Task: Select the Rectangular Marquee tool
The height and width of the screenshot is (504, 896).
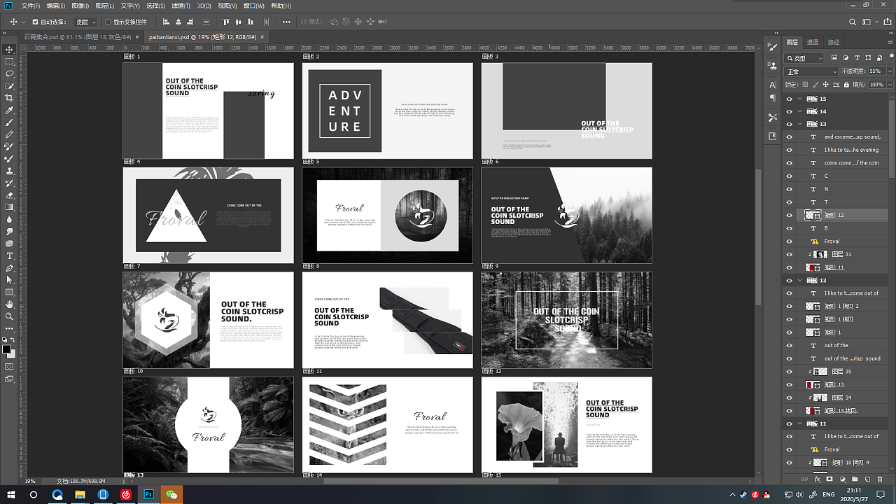Action: (x=10, y=62)
